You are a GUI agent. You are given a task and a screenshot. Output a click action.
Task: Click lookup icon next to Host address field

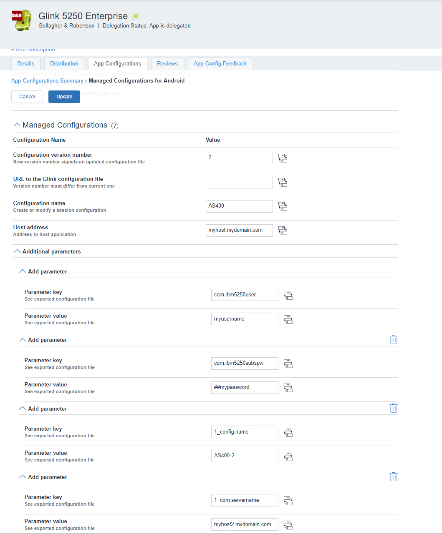point(283,231)
